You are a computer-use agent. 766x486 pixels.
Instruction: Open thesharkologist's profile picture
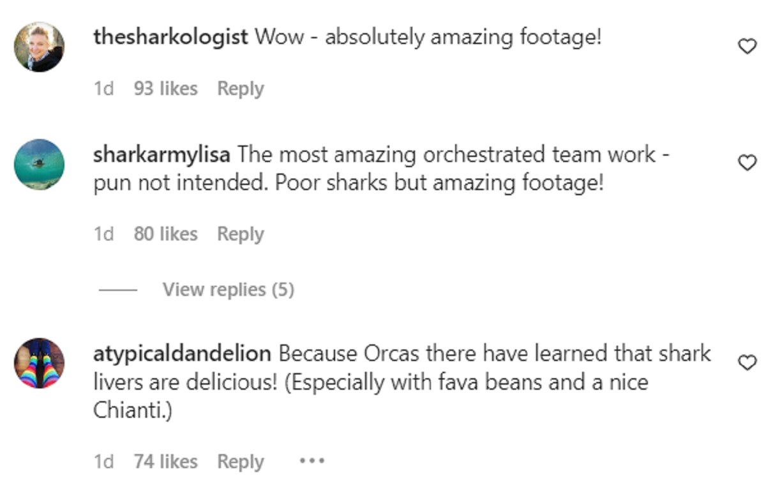coord(40,47)
